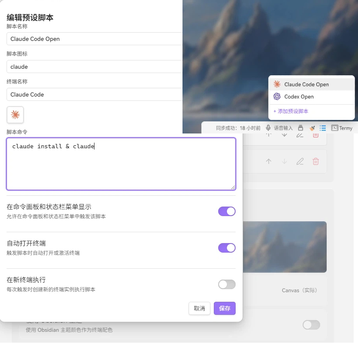Click the Claude asterisk icon preview in the dialog
The height and width of the screenshot is (347, 358).
click(15, 115)
